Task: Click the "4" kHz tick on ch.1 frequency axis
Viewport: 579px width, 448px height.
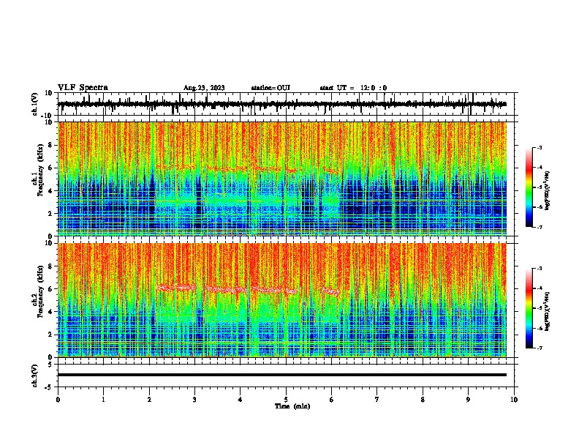Action: (x=51, y=191)
